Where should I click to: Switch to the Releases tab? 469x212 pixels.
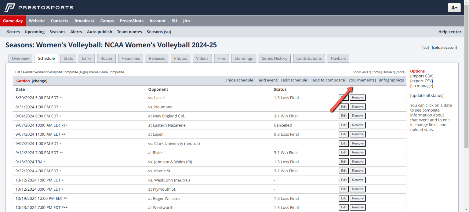(x=157, y=58)
